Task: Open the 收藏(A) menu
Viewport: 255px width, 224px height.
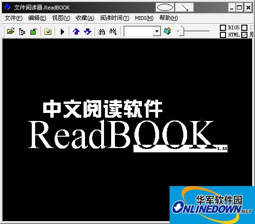Action: [x=85, y=18]
